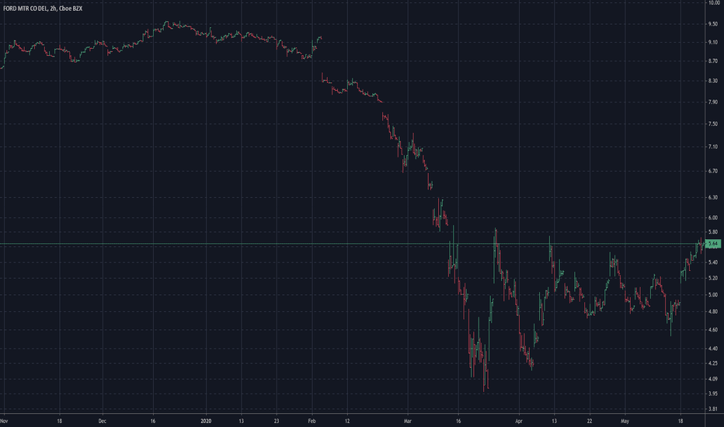Click the 4.25 price axis label
Image resolution: width=724 pixels, height=427 pixels.
[x=713, y=363]
